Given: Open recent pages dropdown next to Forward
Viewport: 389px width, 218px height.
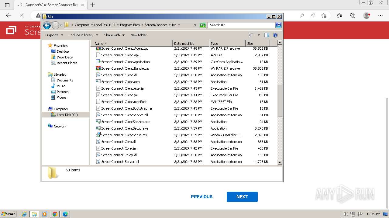Looking at the screenshot, I should coord(61,25).
